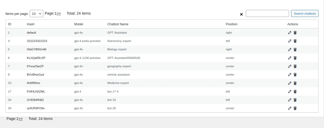
Task: Click the 'bot 19' name cell
Action: (112, 100)
